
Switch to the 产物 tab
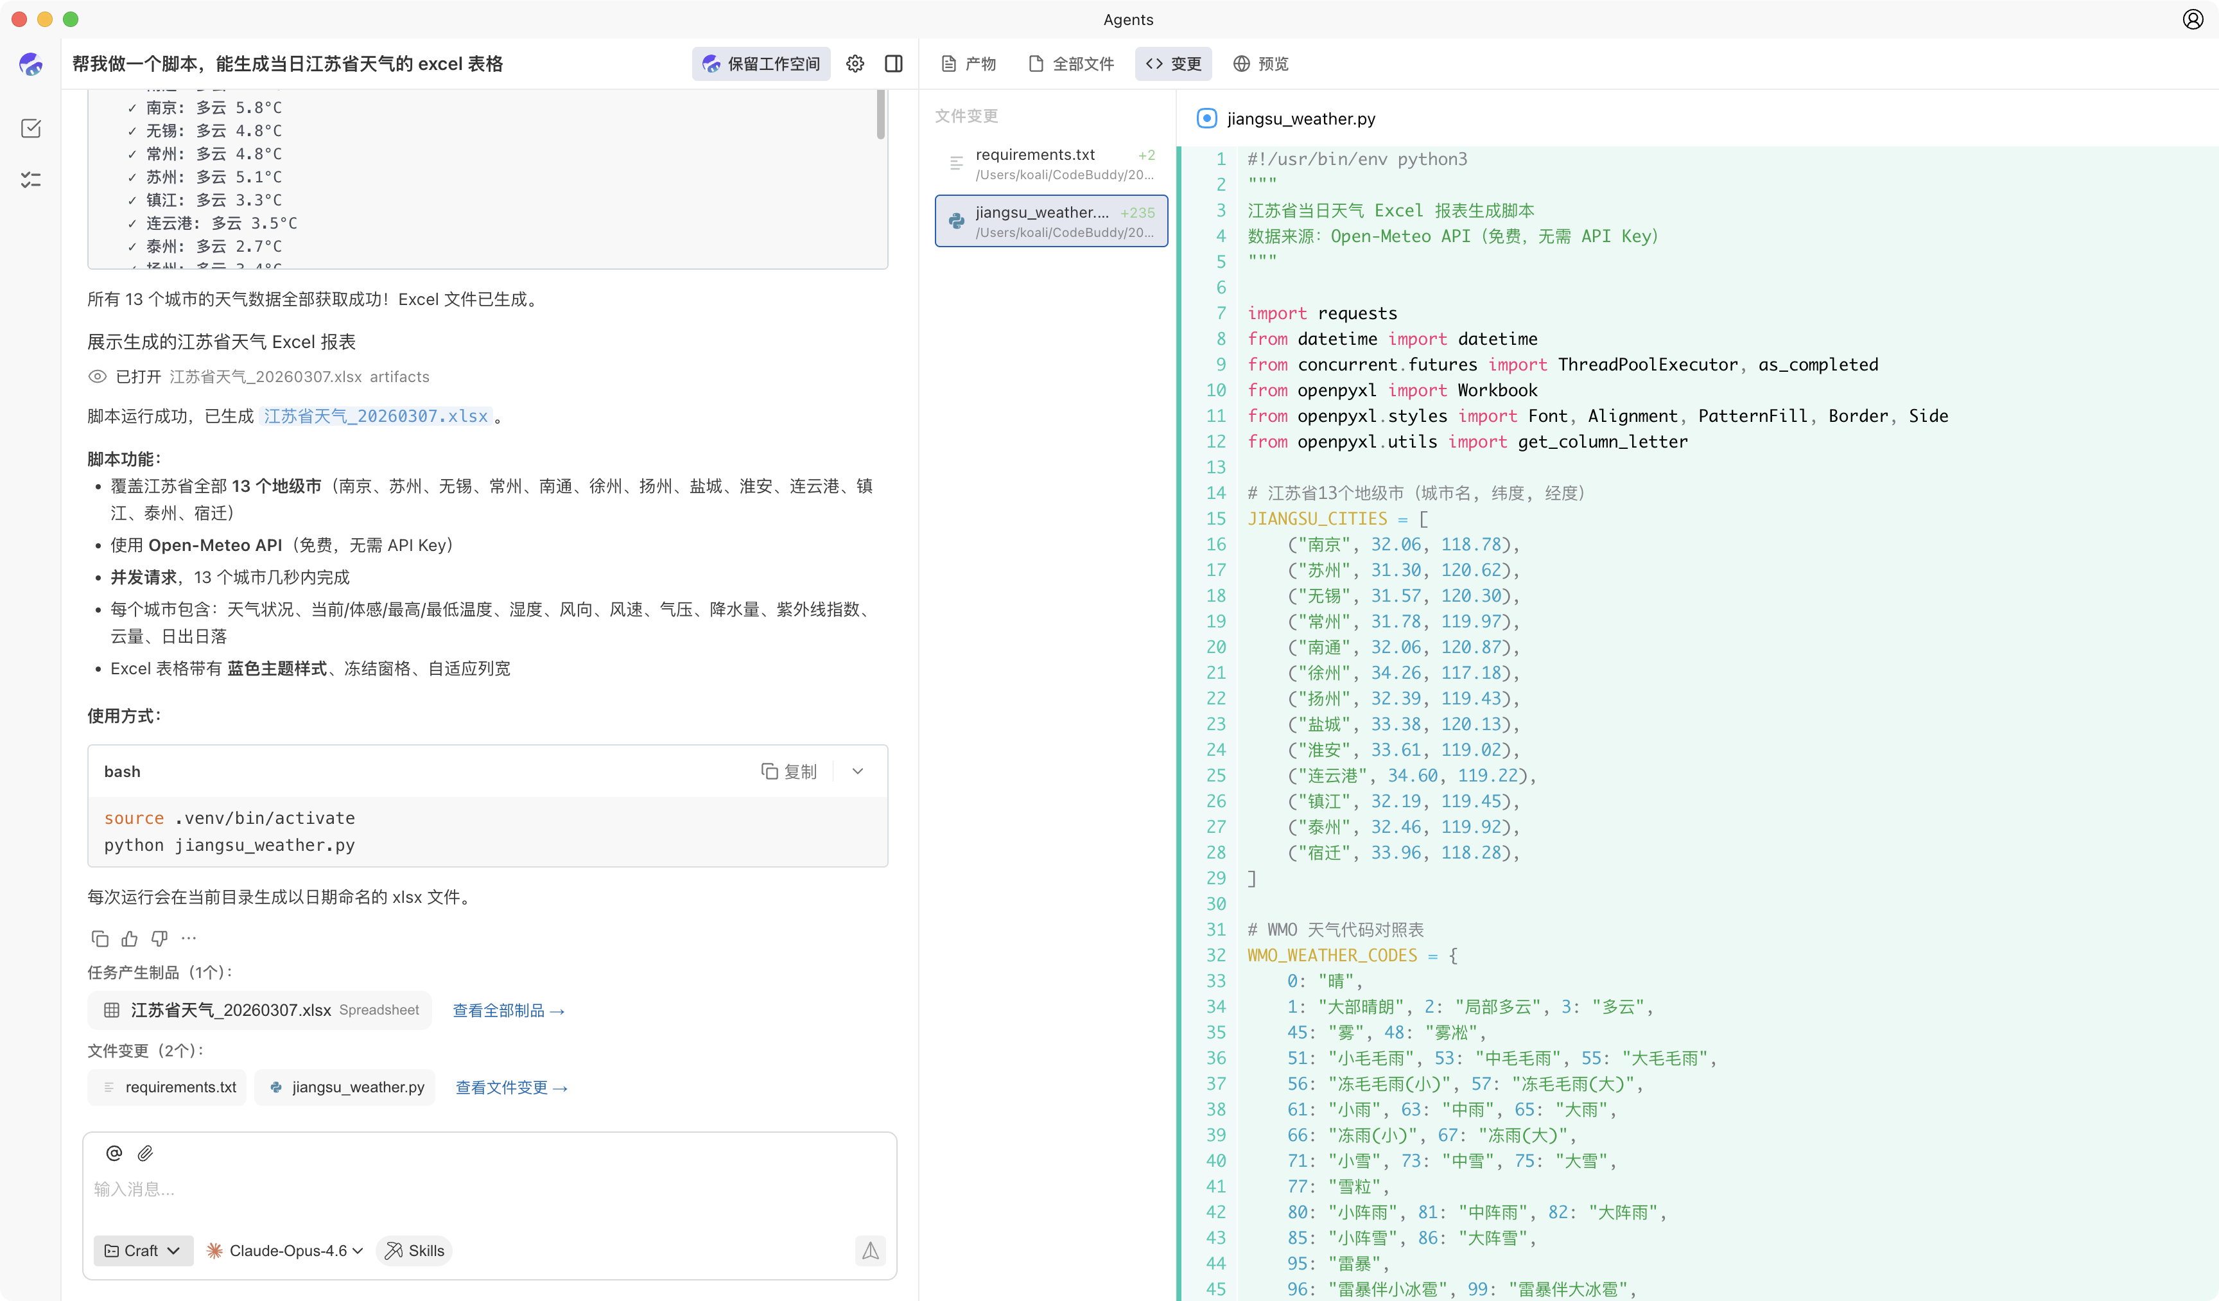point(969,64)
